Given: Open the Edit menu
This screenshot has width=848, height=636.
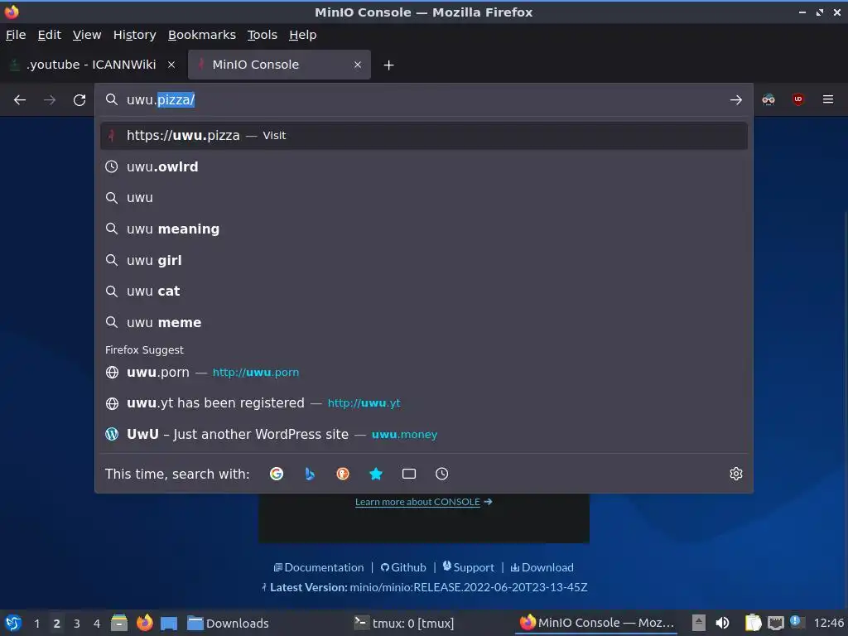Looking at the screenshot, I should pos(49,35).
